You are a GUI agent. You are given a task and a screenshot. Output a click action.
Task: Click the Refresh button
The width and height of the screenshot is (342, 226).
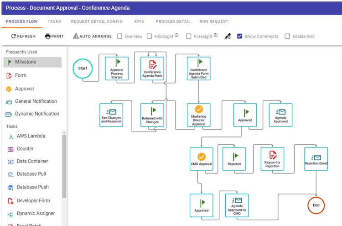click(x=23, y=37)
